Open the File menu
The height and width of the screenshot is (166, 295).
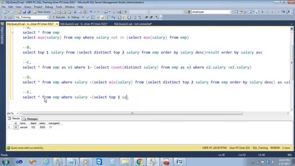(3, 7)
